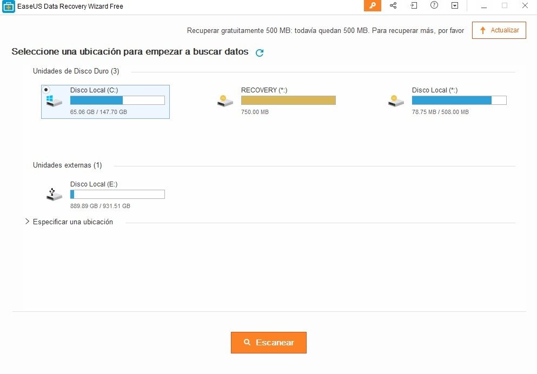Screen dimensions: 537x374
Task: Click the refresh drives icon
Action: [260, 52]
